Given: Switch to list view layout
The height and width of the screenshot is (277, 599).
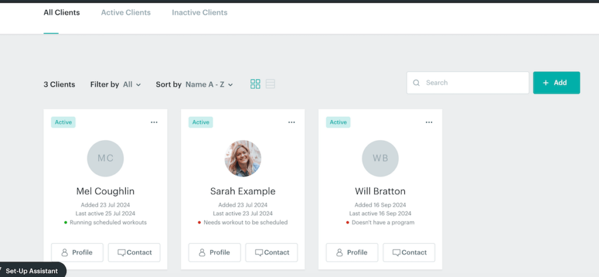Looking at the screenshot, I should (x=270, y=84).
